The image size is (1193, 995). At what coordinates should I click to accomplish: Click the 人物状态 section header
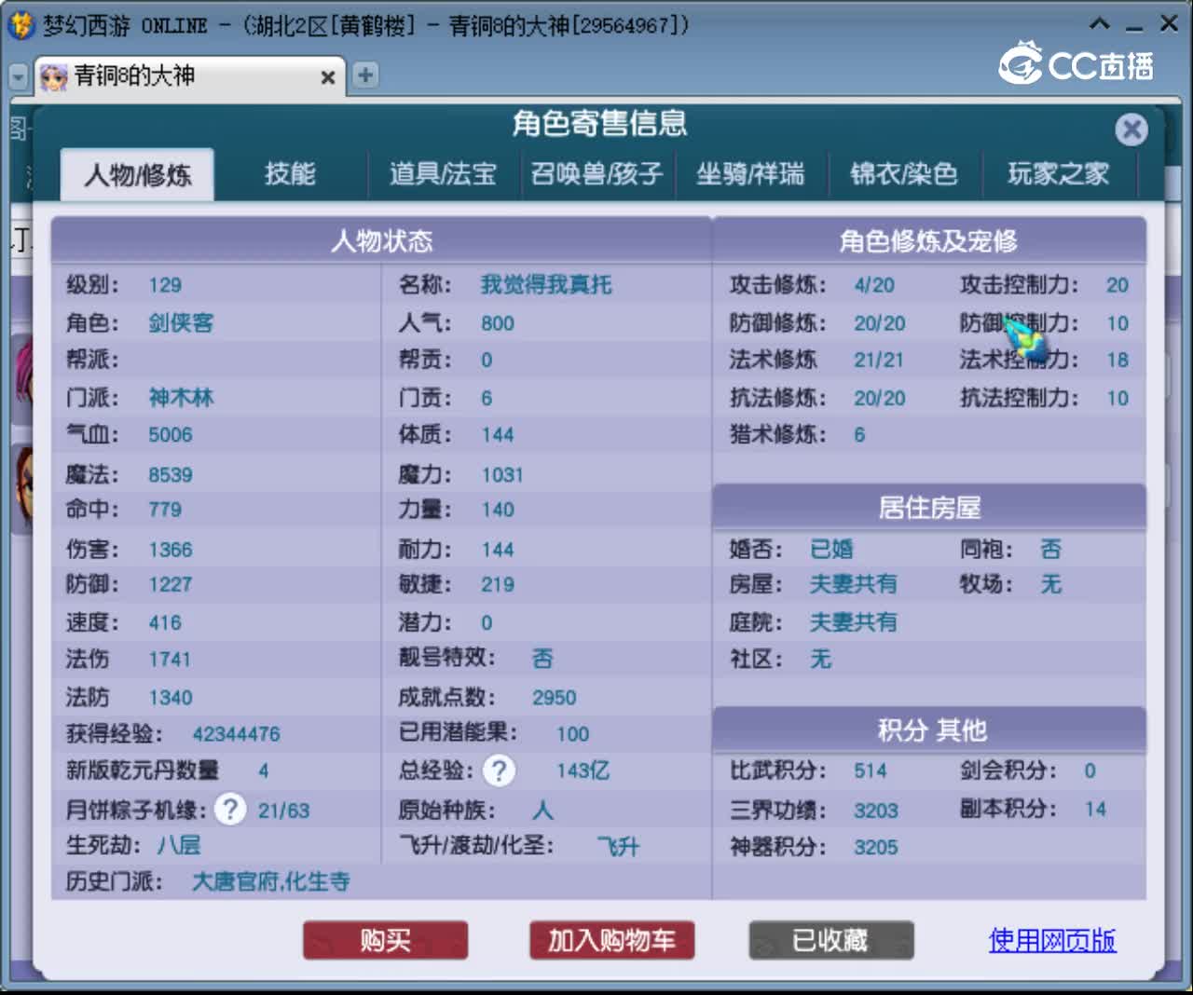[381, 241]
